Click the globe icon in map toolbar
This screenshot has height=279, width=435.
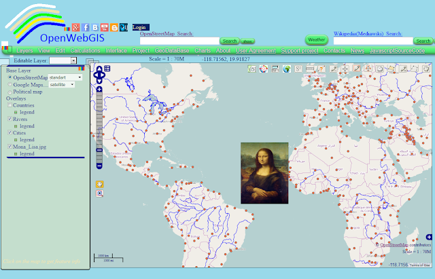[x=287, y=69]
